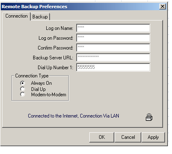Confirm settings with the OK button
The width and height of the screenshot is (172, 154).
[102, 137]
